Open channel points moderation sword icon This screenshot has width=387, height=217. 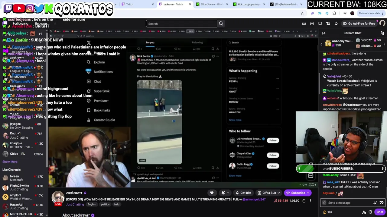coord(364,212)
